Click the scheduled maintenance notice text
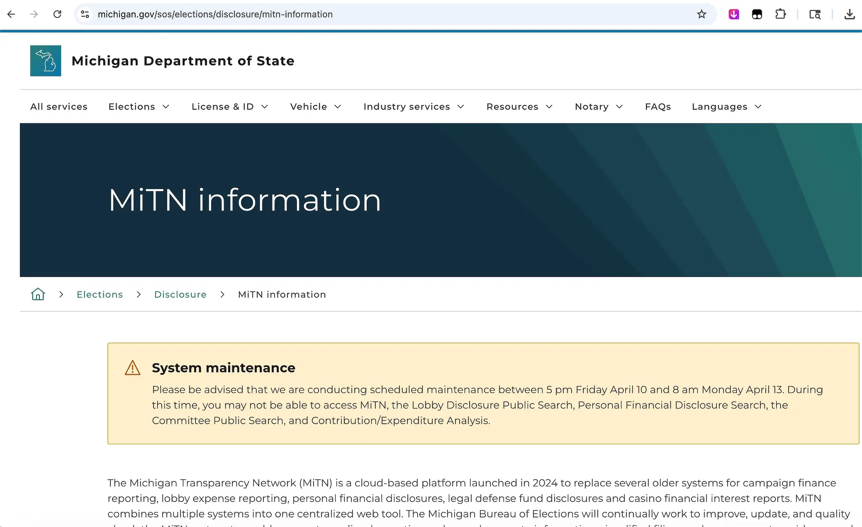This screenshot has height=527, width=862. (x=487, y=405)
